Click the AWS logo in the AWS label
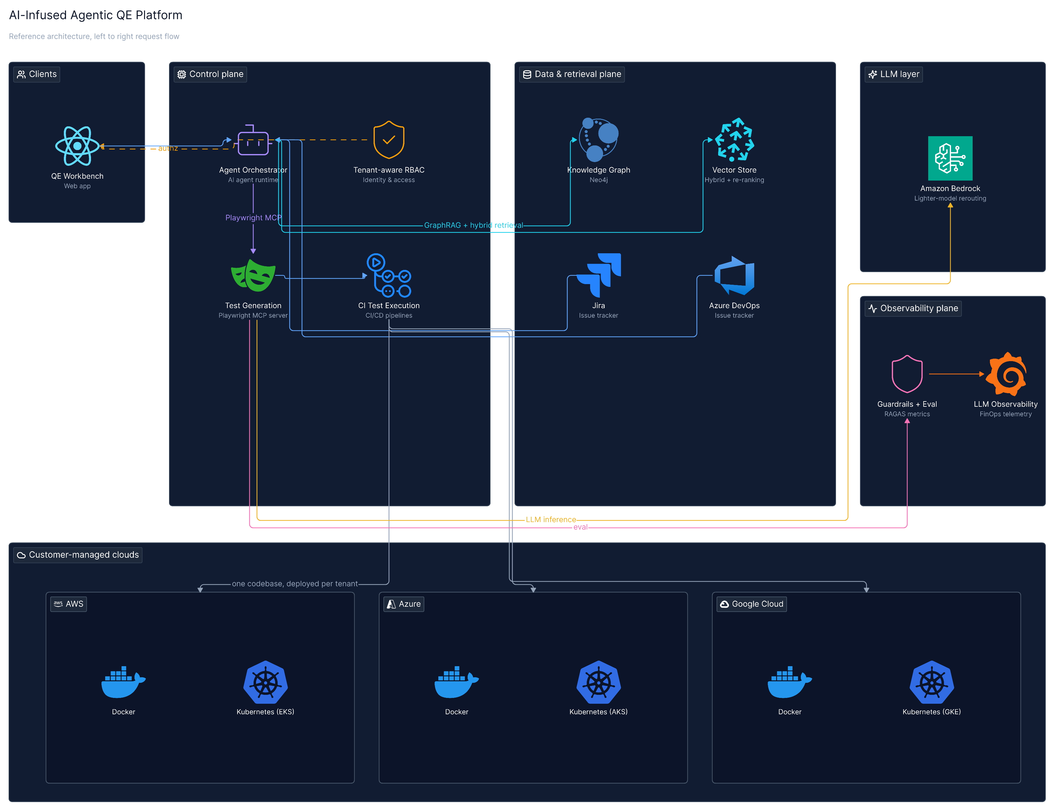Screen dimensions: 1055x811 [58, 604]
